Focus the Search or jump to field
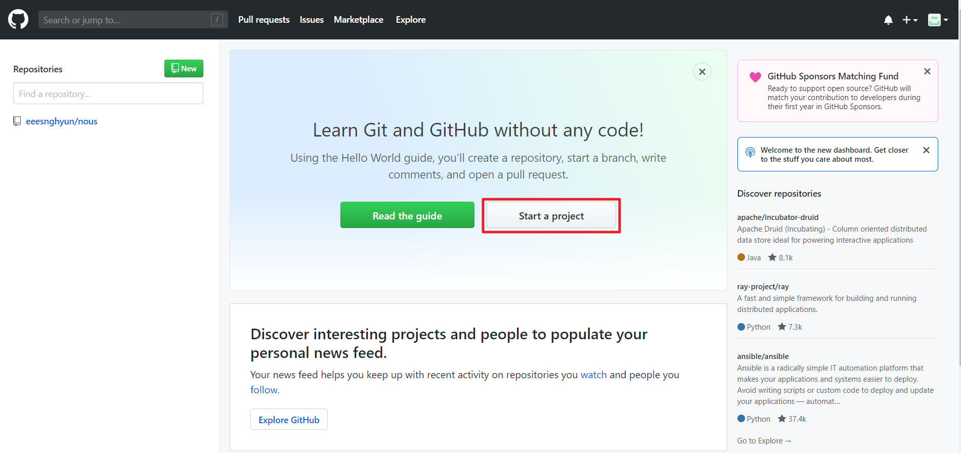The height and width of the screenshot is (453, 961). click(133, 20)
